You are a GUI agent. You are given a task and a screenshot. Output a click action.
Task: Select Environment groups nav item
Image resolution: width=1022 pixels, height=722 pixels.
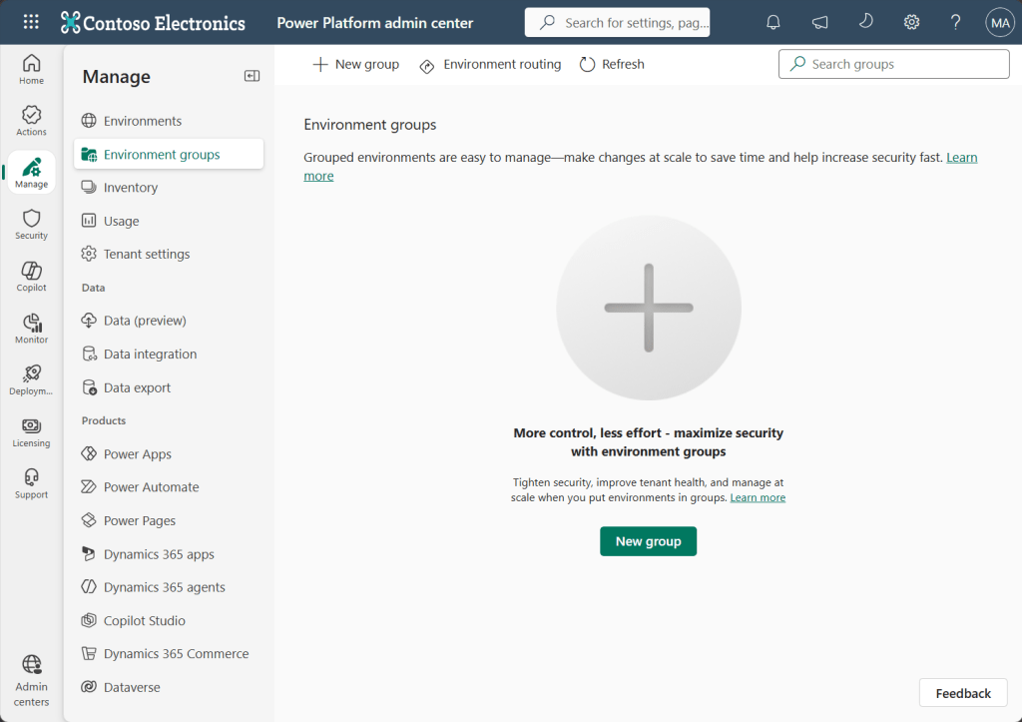[x=169, y=154]
